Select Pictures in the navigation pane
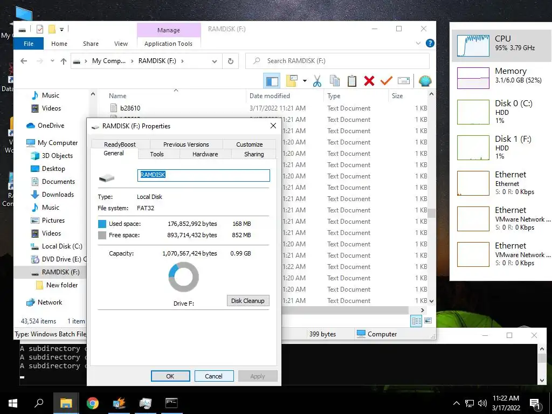Screen dimensions: 552x414 coord(47,220)
